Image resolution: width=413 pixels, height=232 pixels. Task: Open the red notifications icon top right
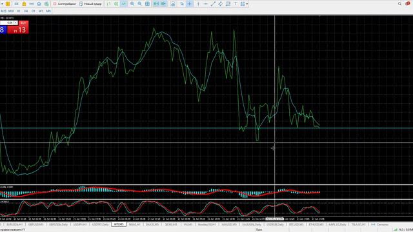408,4
